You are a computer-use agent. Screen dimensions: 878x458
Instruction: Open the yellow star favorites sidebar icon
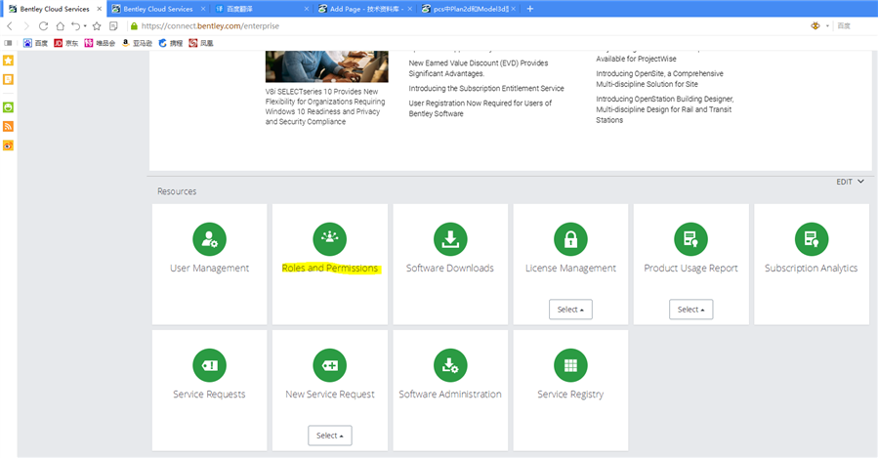[8, 60]
